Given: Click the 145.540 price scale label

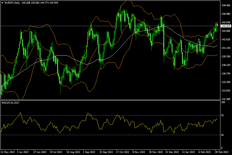Looking at the screenshot, I should (226, 22).
